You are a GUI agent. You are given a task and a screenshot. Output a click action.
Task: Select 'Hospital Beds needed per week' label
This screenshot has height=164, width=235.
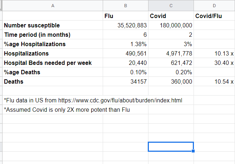click(53, 63)
